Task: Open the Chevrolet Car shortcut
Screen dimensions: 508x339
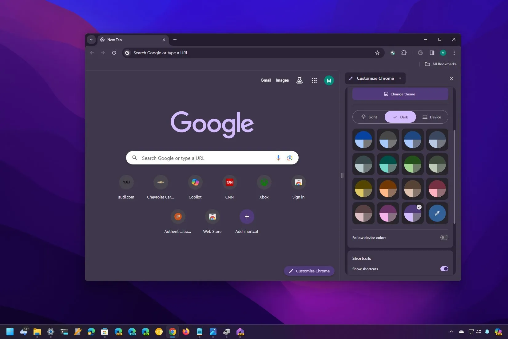Action: (161, 187)
